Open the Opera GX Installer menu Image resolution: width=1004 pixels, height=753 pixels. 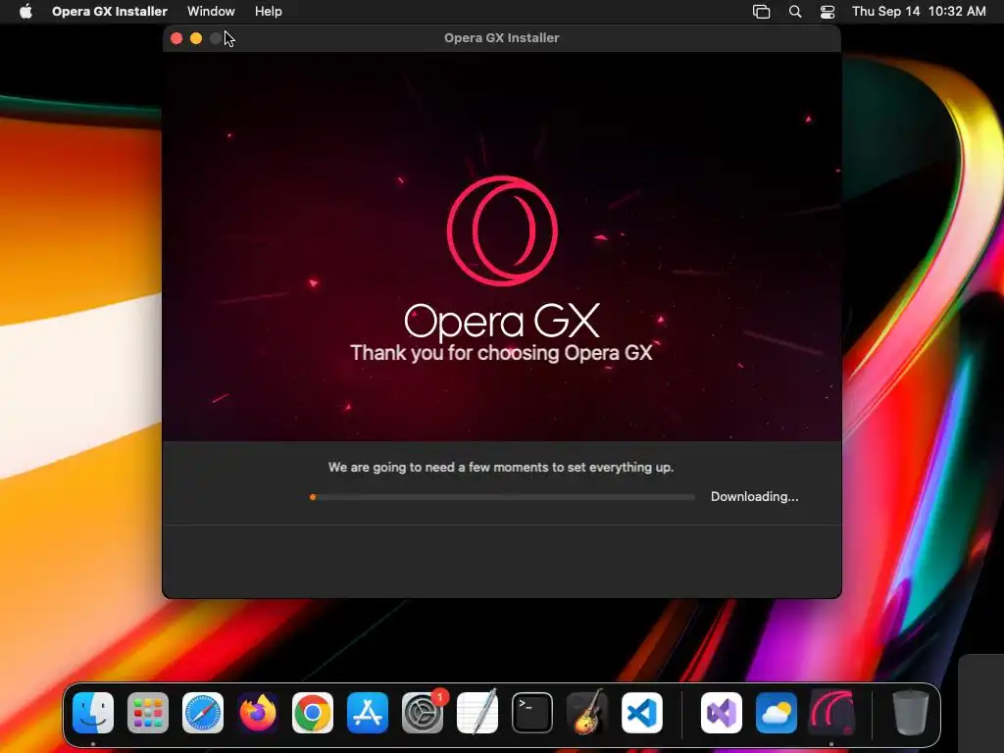click(110, 12)
